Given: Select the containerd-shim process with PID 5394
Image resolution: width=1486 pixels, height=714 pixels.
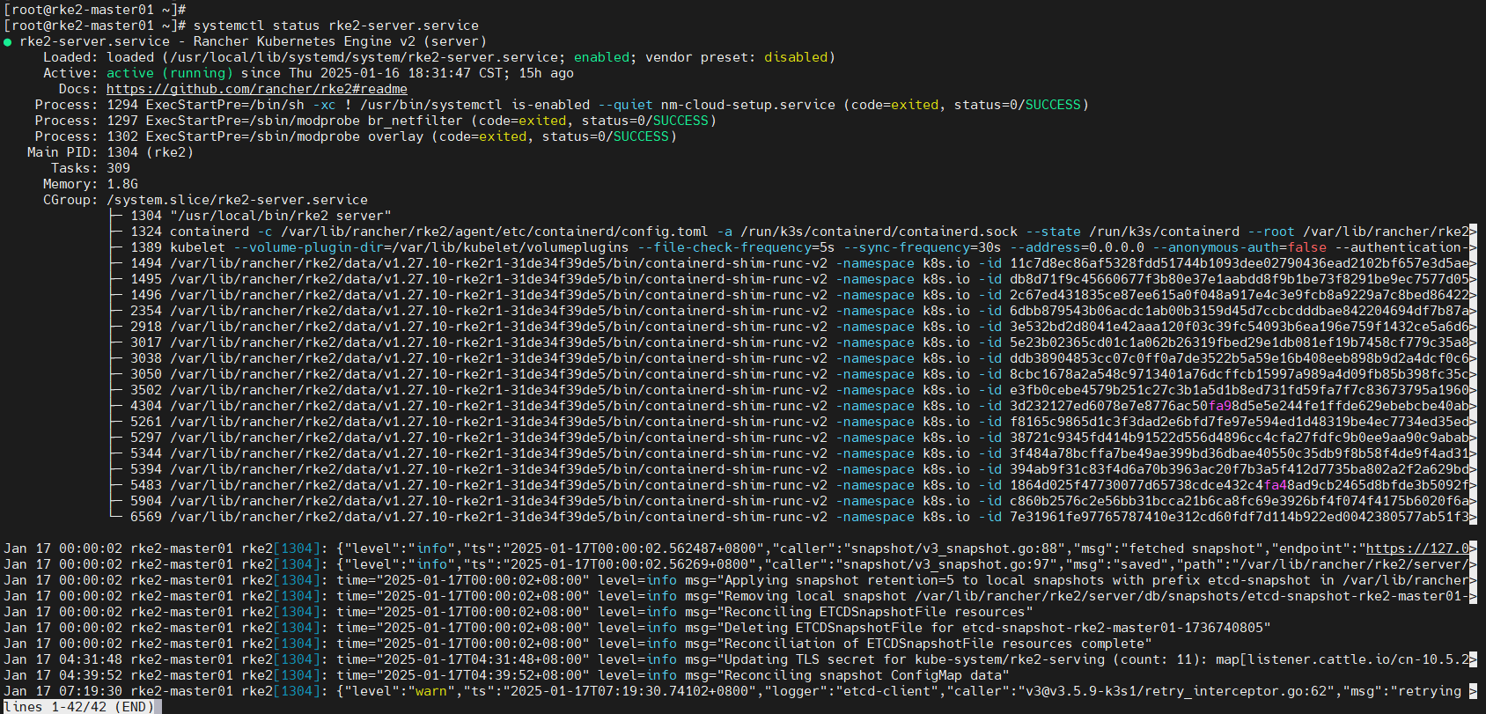Looking at the screenshot, I should click(x=803, y=469).
